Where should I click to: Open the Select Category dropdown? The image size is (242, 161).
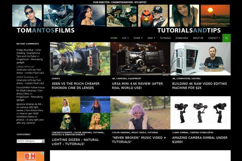(31, 141)
